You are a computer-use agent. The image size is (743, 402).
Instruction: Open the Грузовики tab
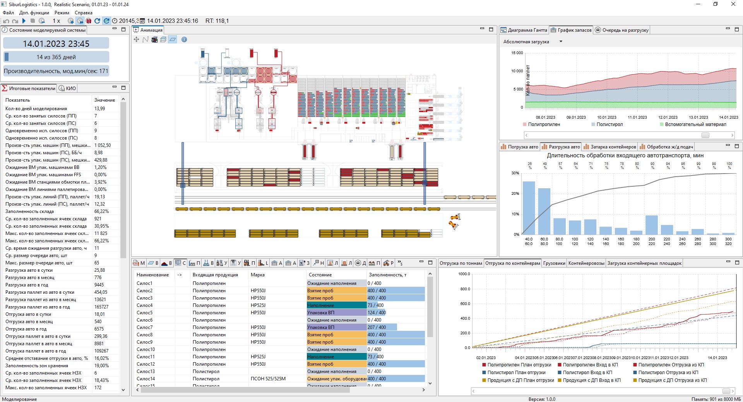554,263
